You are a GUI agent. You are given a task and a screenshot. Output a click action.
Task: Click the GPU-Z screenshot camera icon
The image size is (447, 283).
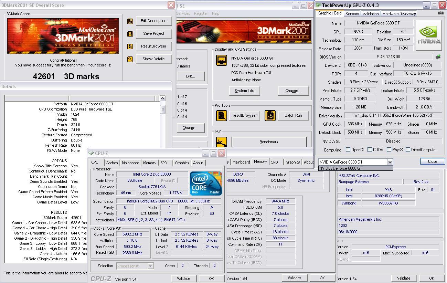440,13
